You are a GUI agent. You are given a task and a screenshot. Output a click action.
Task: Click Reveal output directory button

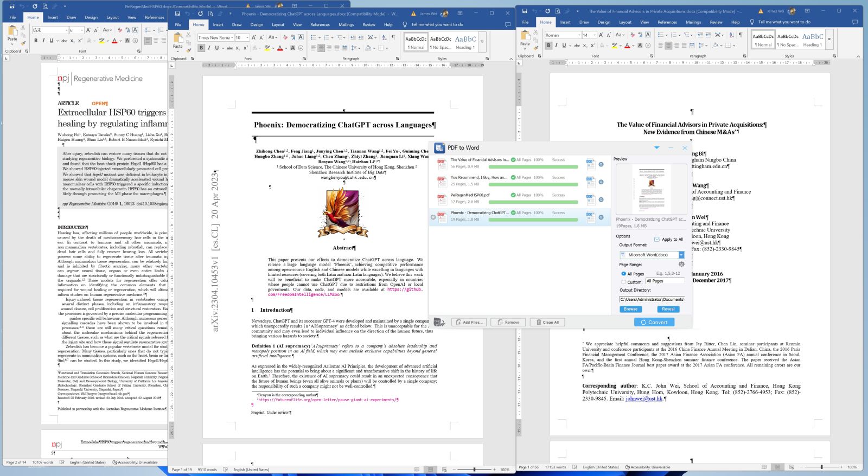(x=668, y=309)
